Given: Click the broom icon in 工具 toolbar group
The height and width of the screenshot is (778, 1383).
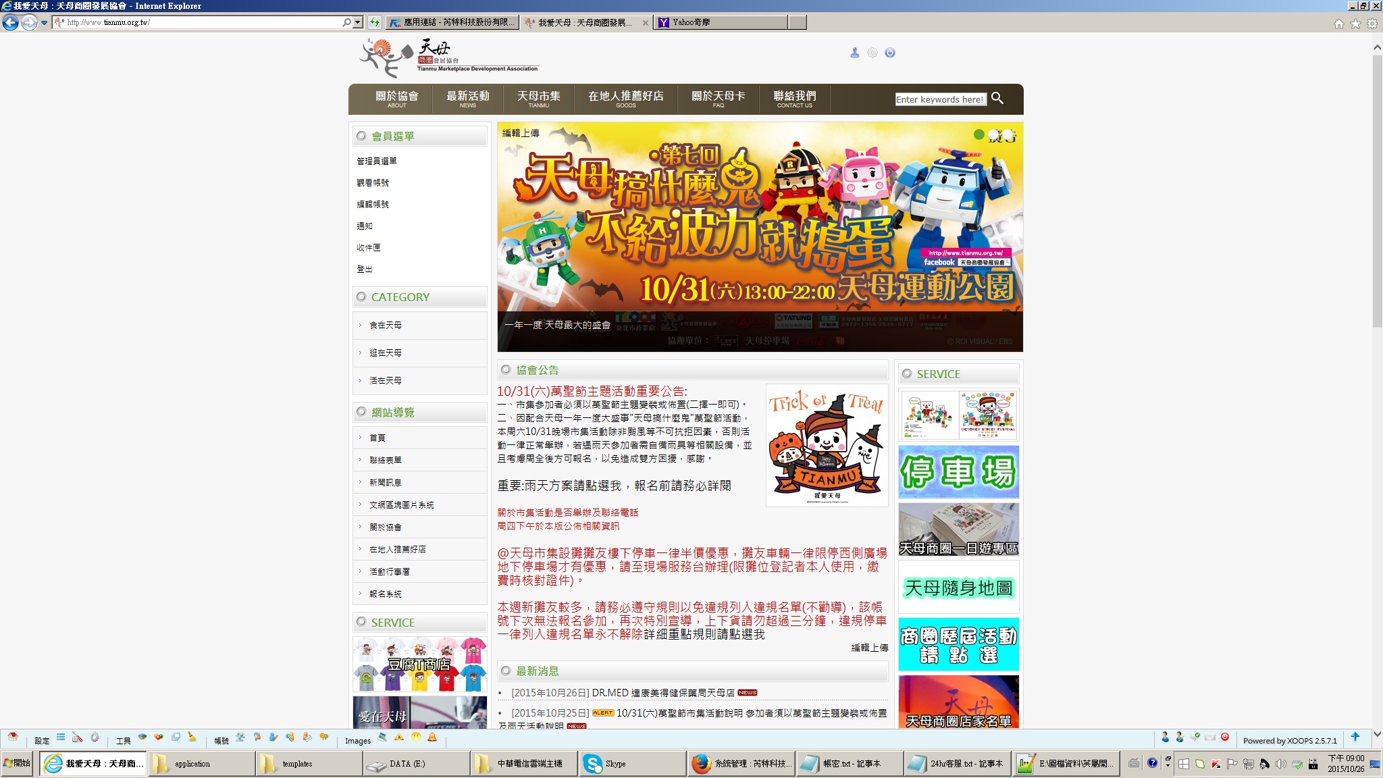Looking at the screenshot, I should [x=192, y=737].
